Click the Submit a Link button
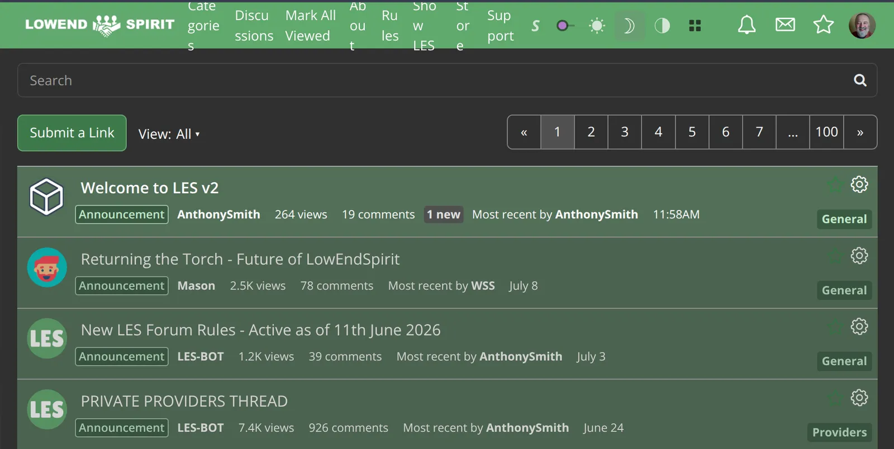The width and height of the screenshot is (894, 449). pos(72,133)
